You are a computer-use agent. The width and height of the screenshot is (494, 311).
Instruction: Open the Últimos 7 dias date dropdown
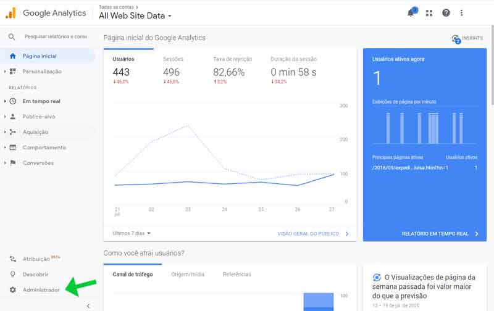pos(132,233)
